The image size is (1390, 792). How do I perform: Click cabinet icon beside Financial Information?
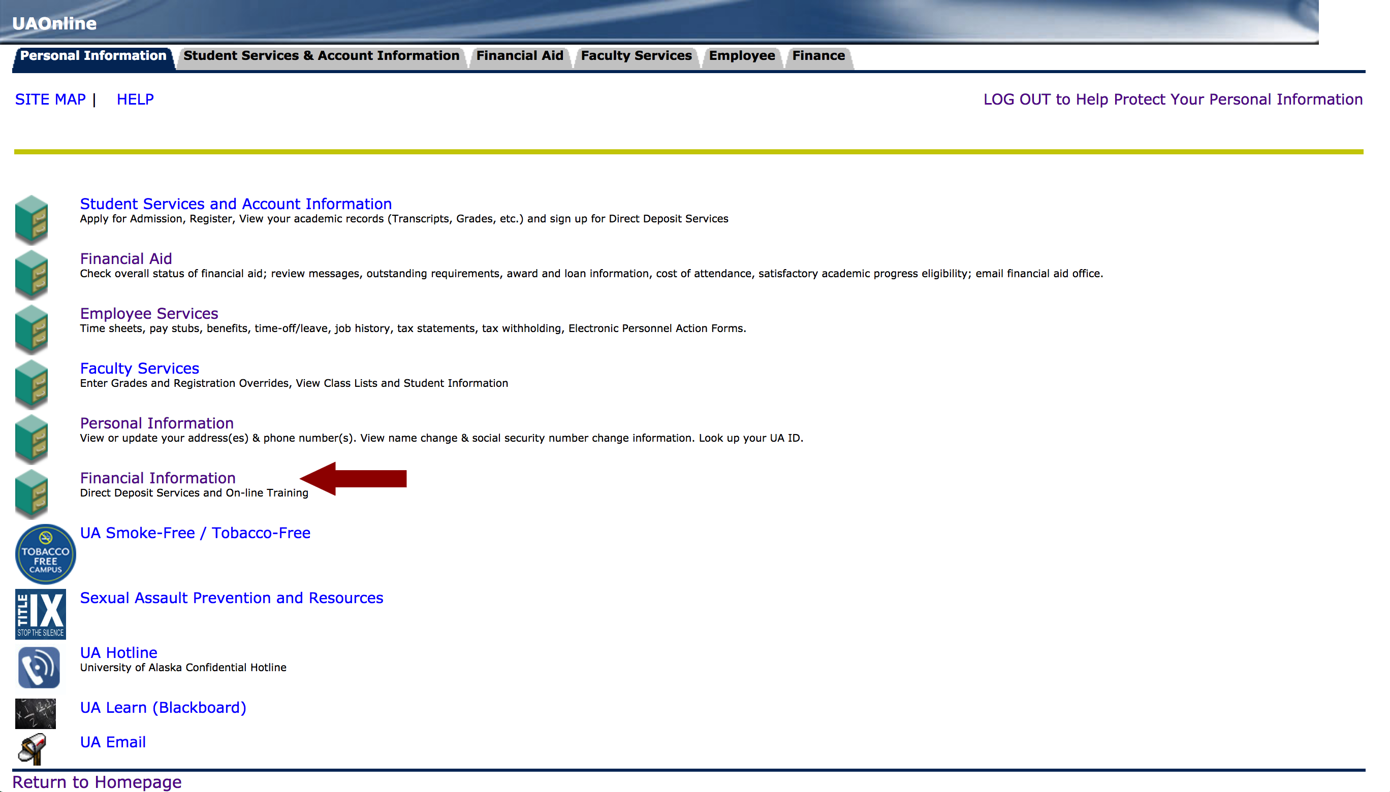click(31, 493)
